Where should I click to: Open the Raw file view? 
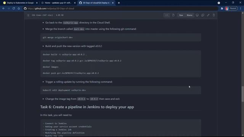pyautogui.click(x=181, y=15)
